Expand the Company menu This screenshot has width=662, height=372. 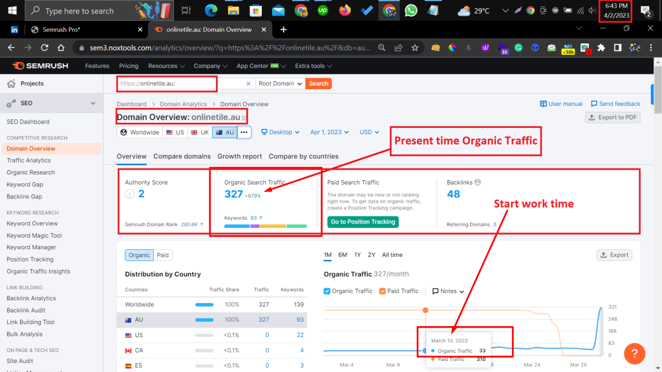coord(211,66)
